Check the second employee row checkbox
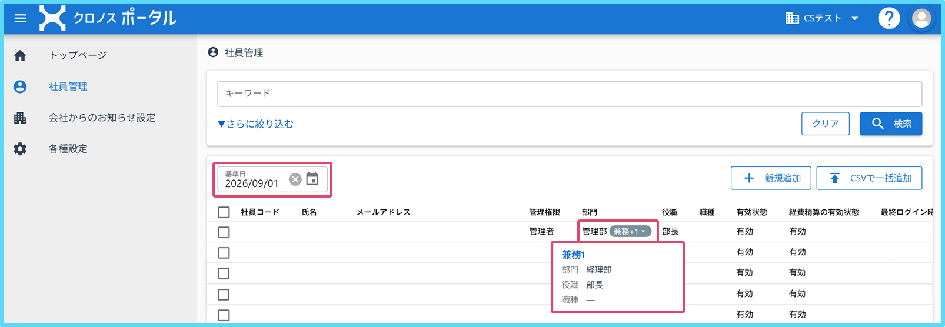This screenshot has height=327, width=945. (x=224, y=253)
